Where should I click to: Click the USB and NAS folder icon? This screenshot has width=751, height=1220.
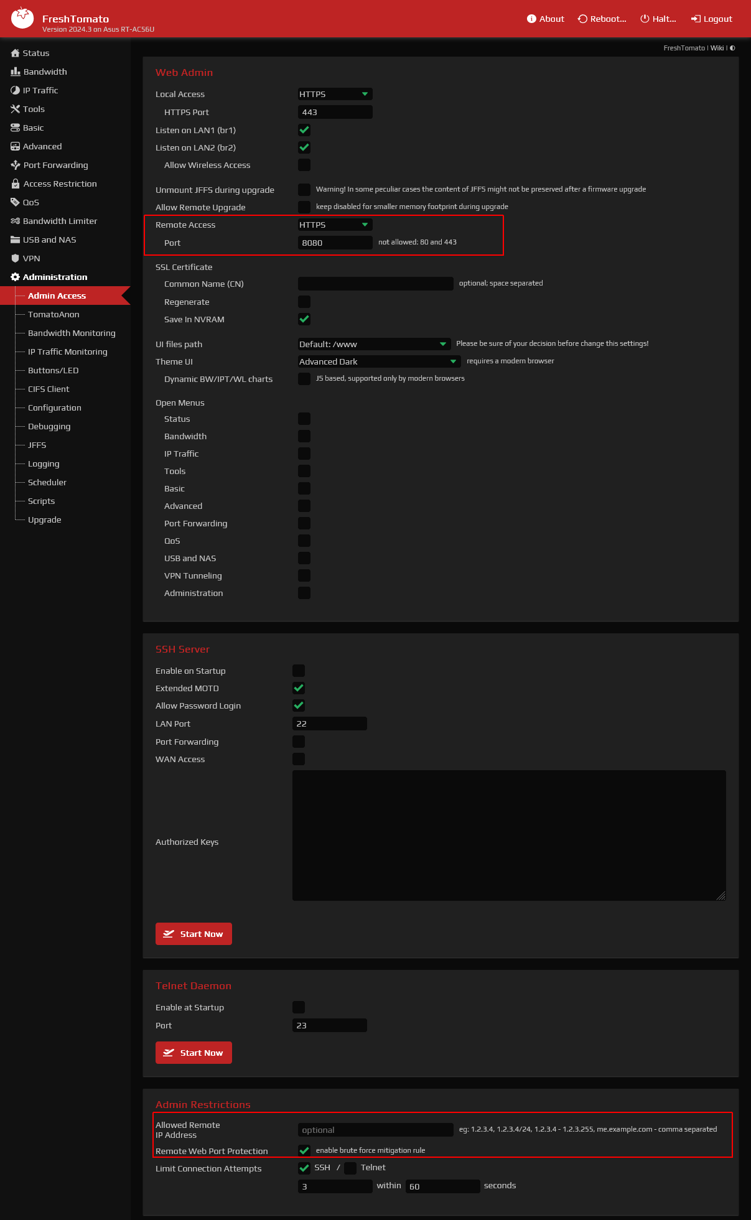pyautogui.click(x=16, y=240)
